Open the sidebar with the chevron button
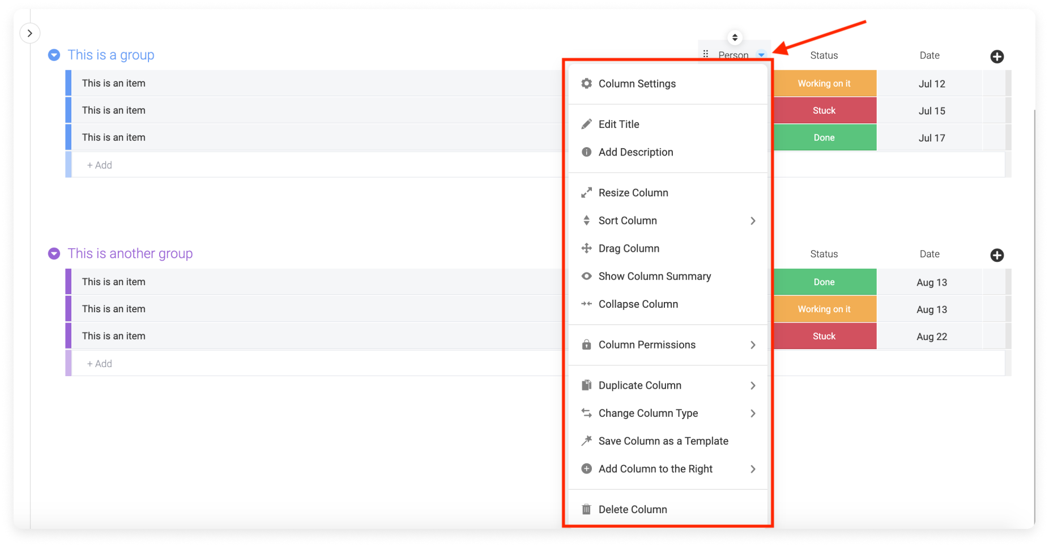 (30, 33)
